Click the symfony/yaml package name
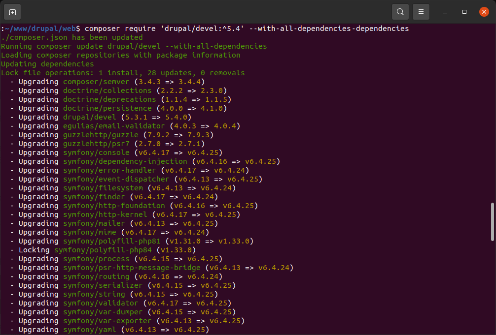The image size is (496, 335). pyautogui.click(x=90, y=330)
